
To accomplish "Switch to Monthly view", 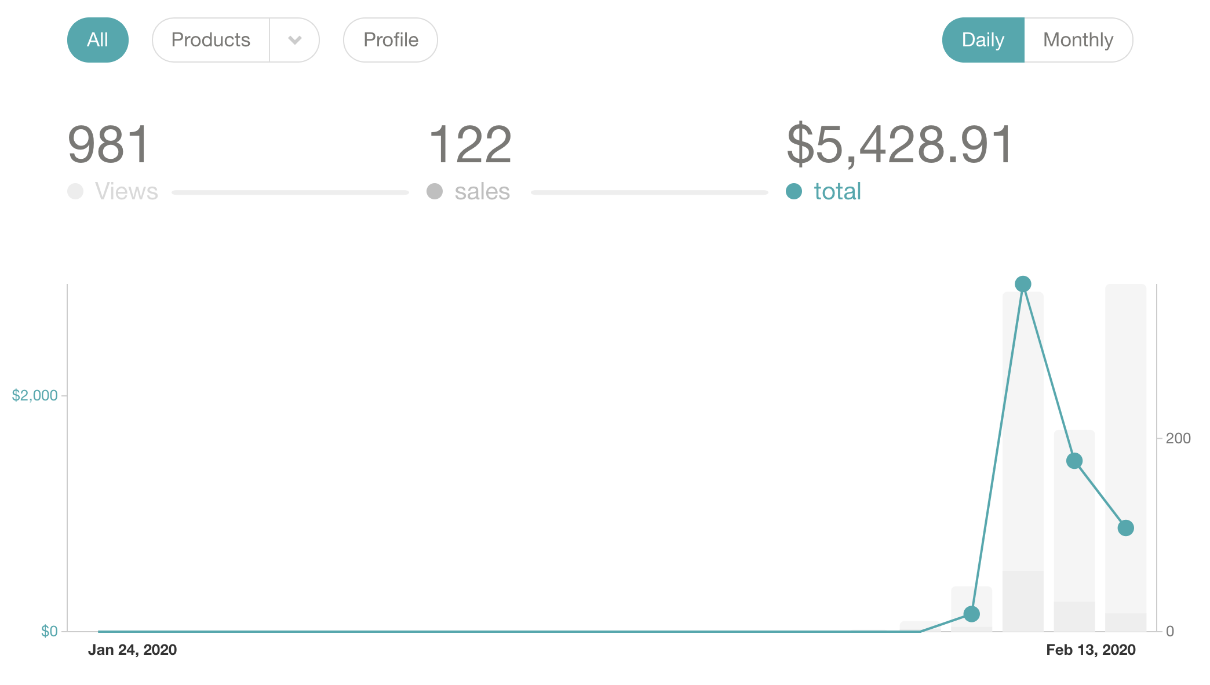I will click(x=1078, y=40).
